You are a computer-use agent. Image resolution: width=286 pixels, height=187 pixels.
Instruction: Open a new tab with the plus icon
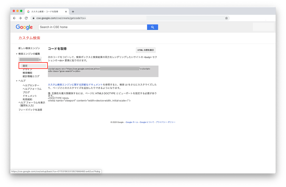pos(73,11)
